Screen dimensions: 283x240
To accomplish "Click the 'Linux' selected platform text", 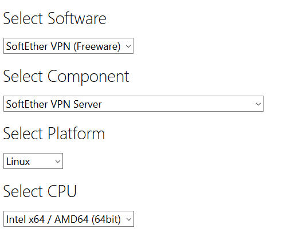I will [18, 162].
